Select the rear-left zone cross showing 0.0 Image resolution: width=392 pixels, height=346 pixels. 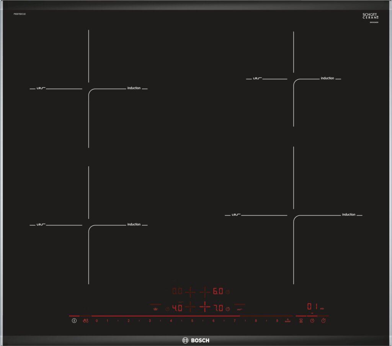pyautogui.click(x=190, y=292)
